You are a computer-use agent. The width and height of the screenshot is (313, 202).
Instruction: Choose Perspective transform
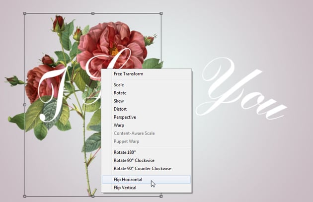tap(147, 117)
